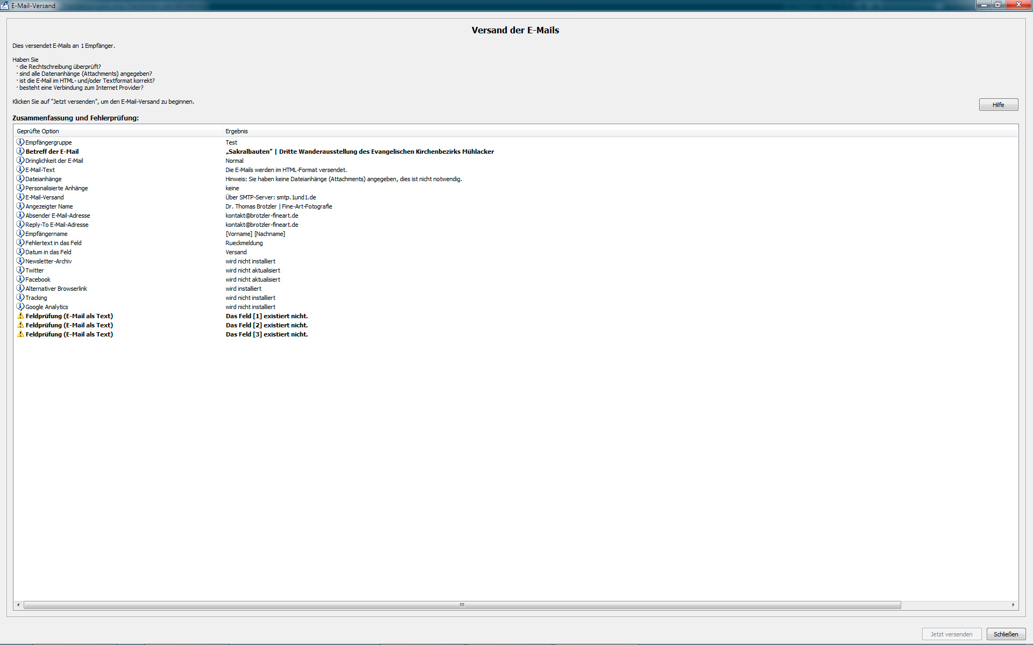Open the Hilfe help button
The height and width of the screenshot is (645, 1033).
(999, 105)
